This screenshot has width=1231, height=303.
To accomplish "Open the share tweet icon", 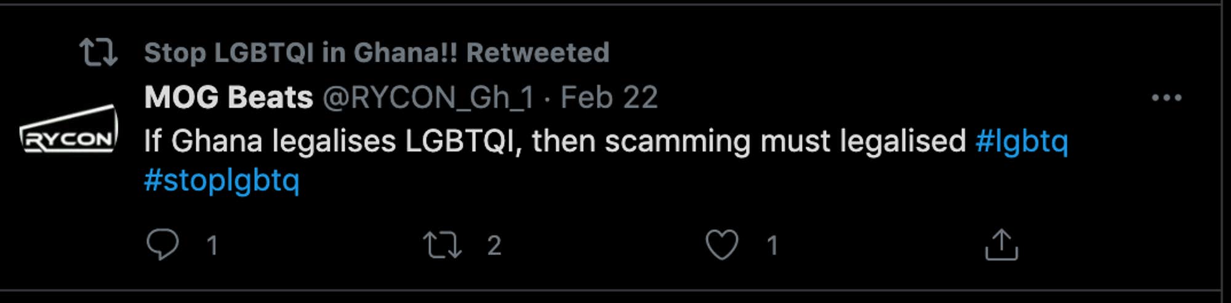I will pos(1001,245).
